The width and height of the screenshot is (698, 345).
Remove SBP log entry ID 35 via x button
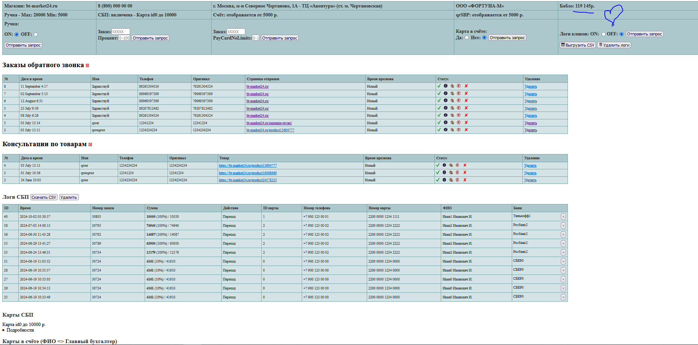pos(563,244)
